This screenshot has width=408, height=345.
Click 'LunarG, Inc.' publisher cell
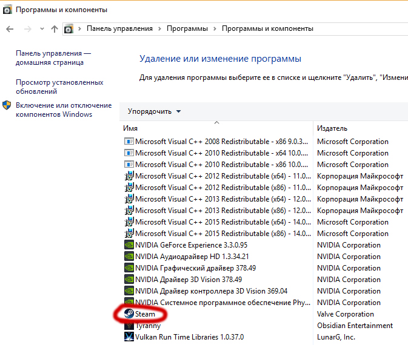(x=336, y=337)
